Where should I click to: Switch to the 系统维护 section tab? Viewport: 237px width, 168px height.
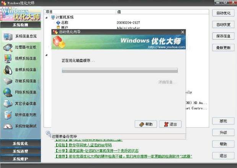(20, 159)
